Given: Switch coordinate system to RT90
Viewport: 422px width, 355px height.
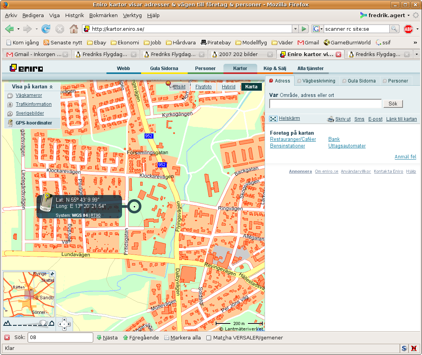Looking at the screenshot, I should [x=96, y=215].
